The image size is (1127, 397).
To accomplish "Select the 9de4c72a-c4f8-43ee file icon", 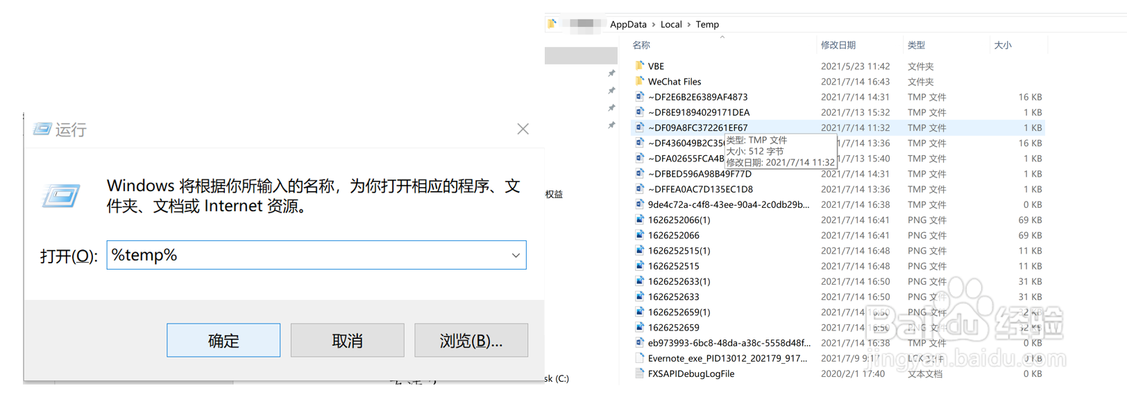I will 639,204.
